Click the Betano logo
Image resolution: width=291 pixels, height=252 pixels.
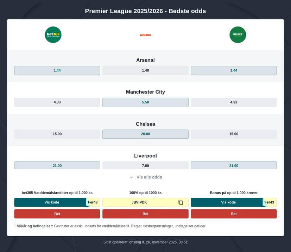145,34
